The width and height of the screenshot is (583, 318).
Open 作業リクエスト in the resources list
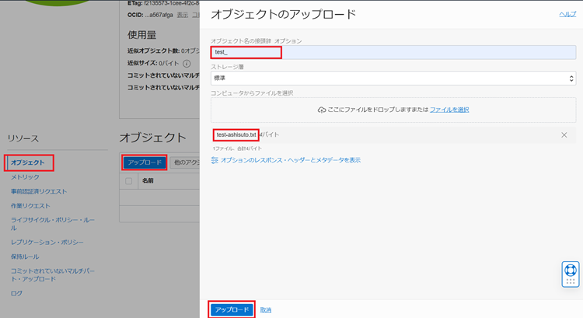(x=30, y=206)
